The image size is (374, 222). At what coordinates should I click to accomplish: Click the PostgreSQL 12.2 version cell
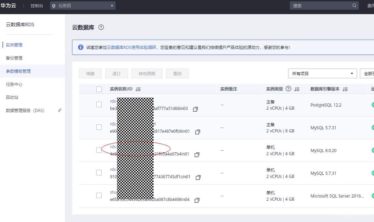coord(326,105)
